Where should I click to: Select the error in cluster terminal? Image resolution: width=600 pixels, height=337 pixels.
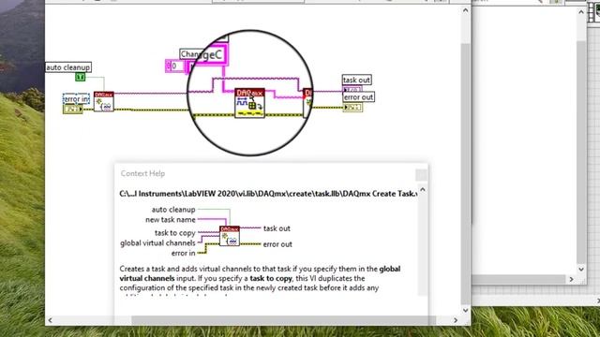pos(73,110)
